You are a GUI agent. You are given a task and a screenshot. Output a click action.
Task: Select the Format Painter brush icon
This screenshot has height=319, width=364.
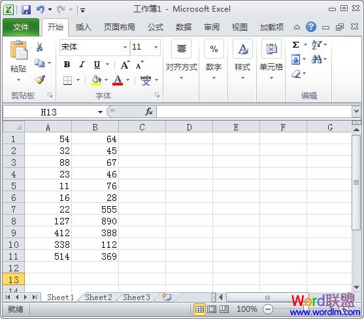(40, 80)
